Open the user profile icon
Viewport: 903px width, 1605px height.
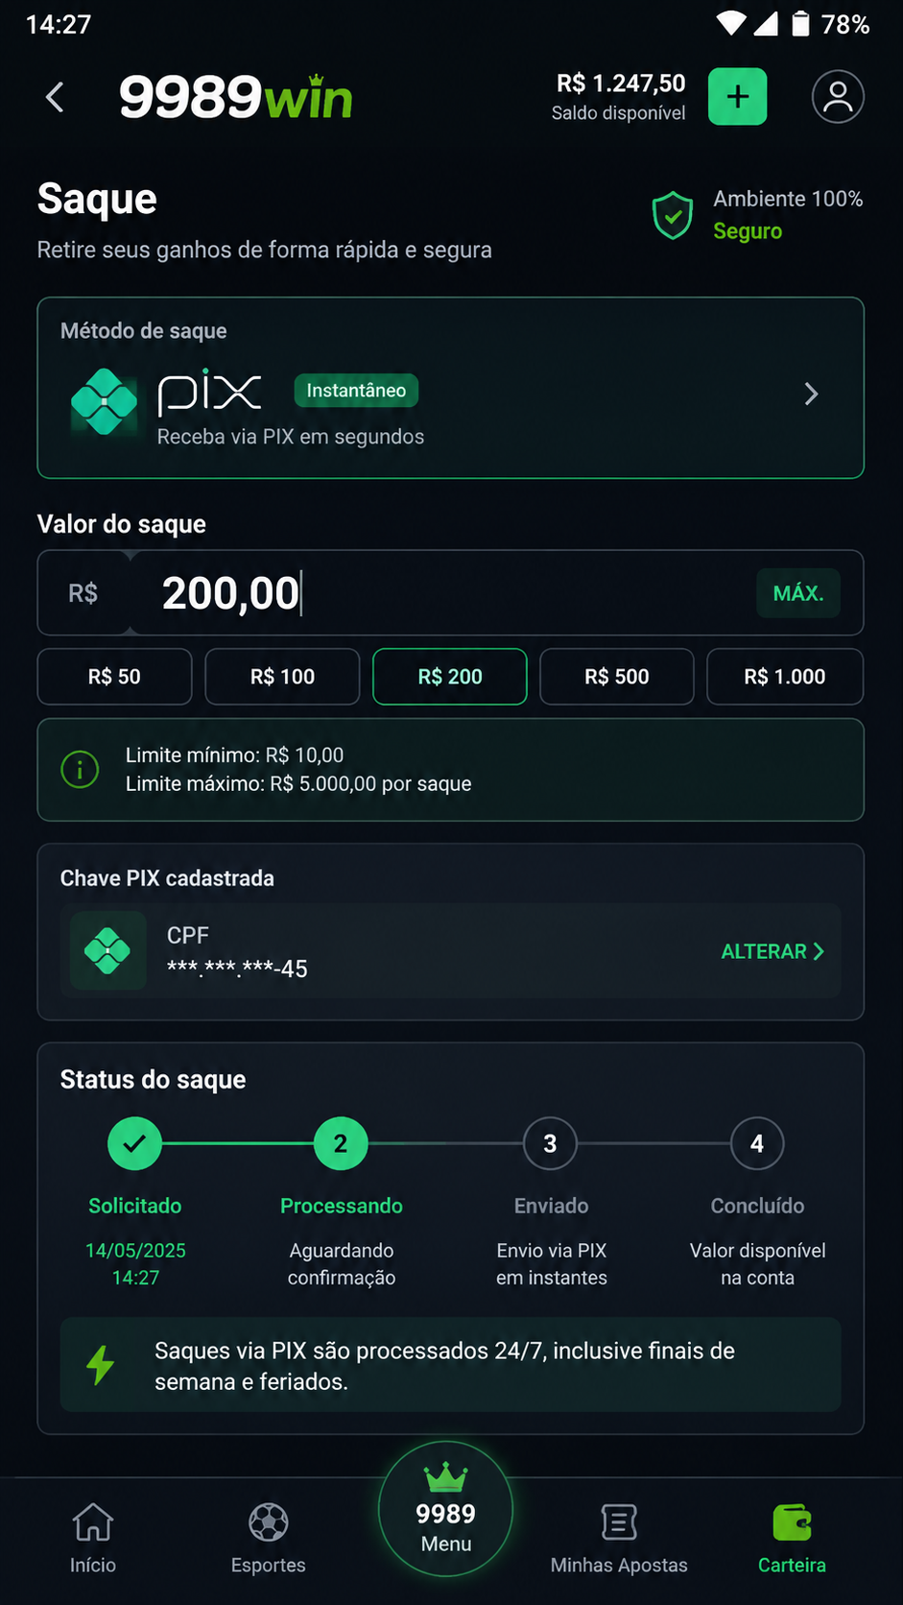pos(838,97)
